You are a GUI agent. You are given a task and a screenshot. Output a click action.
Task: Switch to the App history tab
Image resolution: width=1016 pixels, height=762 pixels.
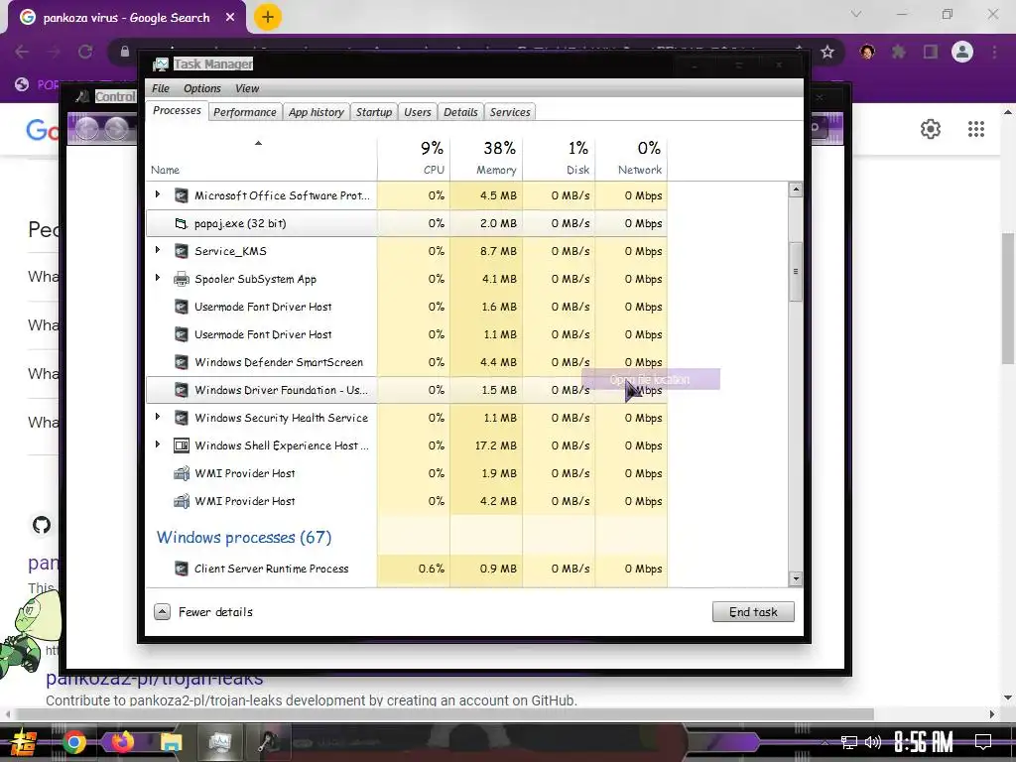coord(317,112)
